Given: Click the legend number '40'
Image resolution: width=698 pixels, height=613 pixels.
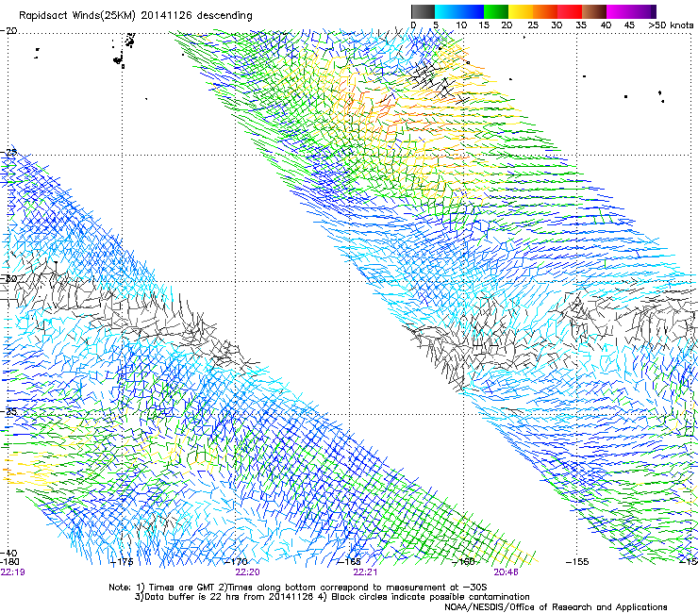Looking at the screenshot, I should pyautogui.click(x=606, y=25).
